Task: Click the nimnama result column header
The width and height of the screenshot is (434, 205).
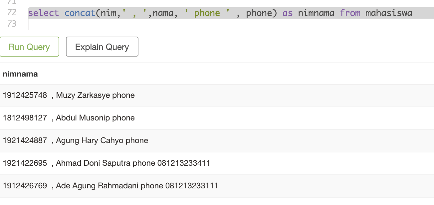Action: coord(20,74)
